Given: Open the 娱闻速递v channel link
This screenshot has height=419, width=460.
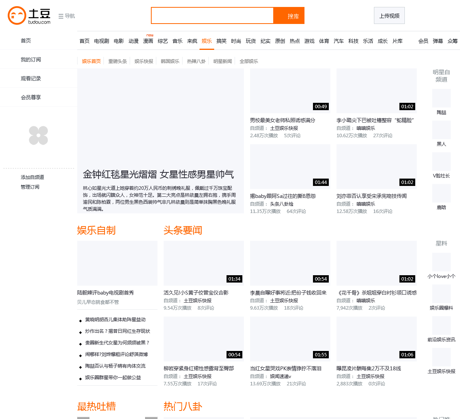Looking at the screenshot, I should pos(281,376).
